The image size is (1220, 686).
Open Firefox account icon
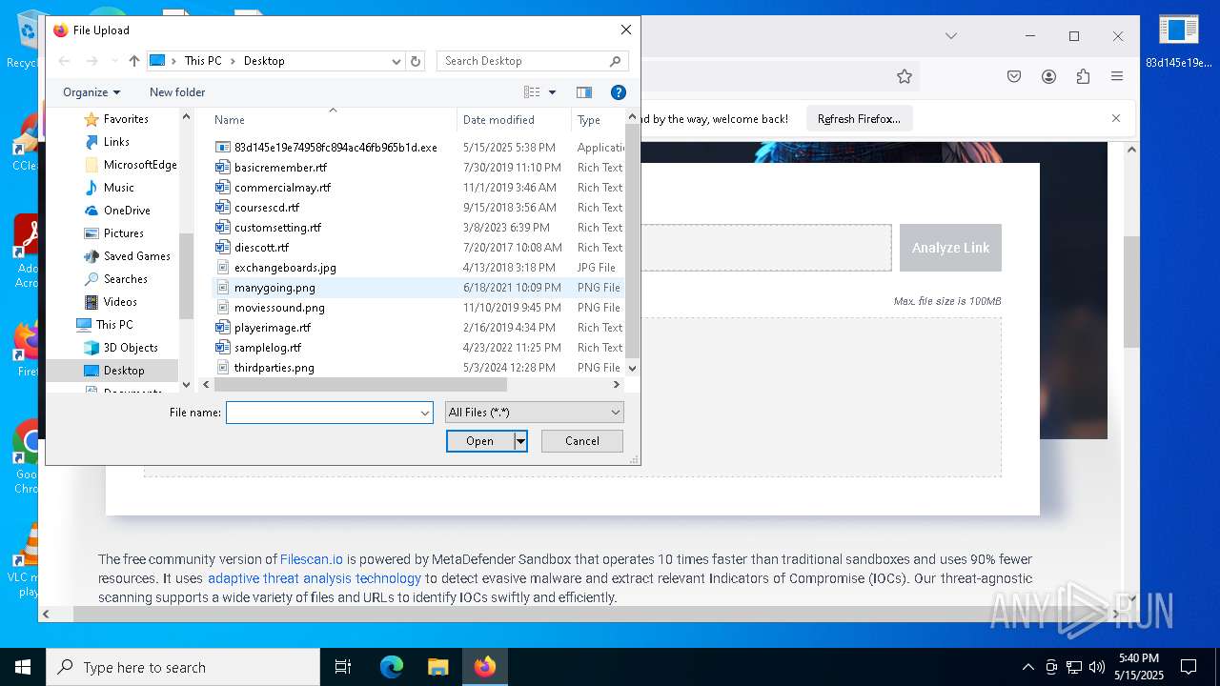coord(1048,76)
